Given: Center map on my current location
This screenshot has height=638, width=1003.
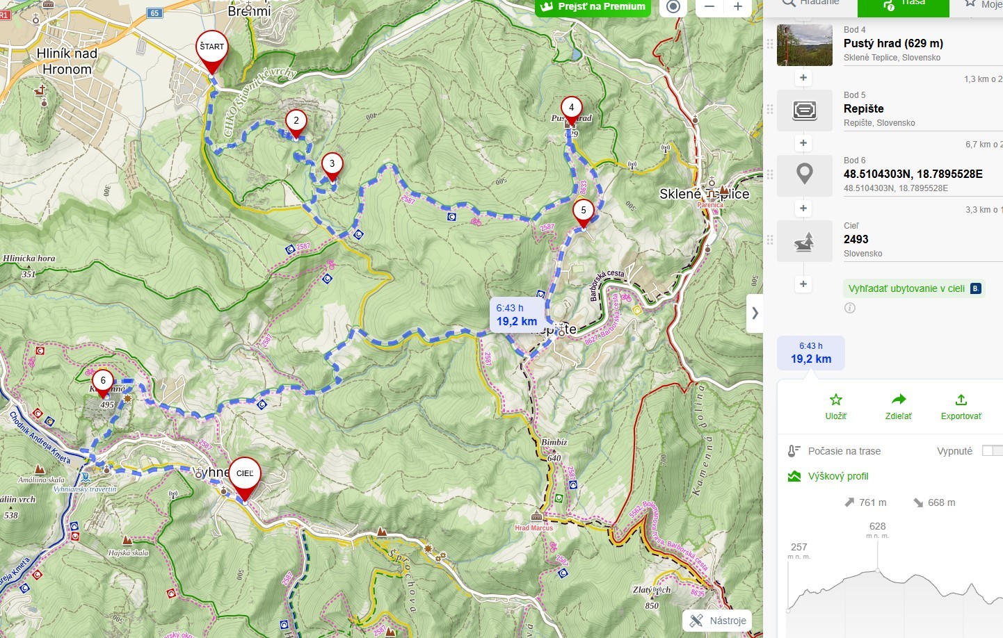Looking at the screenshot, I should tap(673, 7).
